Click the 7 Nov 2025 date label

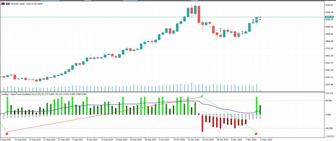pos(251,139)
